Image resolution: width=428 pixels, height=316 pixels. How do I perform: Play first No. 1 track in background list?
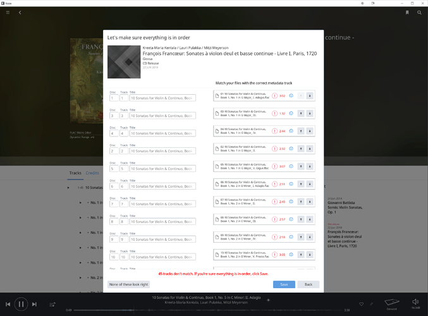click(x=80, y=203)
